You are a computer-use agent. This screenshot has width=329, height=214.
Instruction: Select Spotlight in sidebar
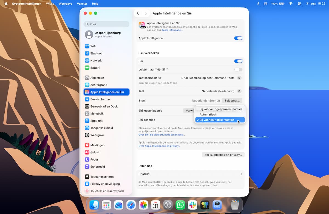pos(106,120)
